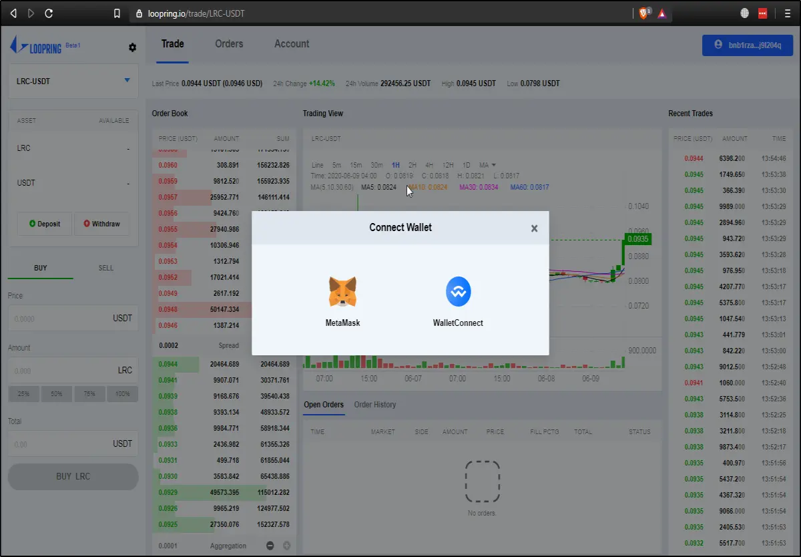The height and width of the screenshot is (557, 801).
Task: Click bid price 0.0944 in order book
Action: (x=168, y=364)
